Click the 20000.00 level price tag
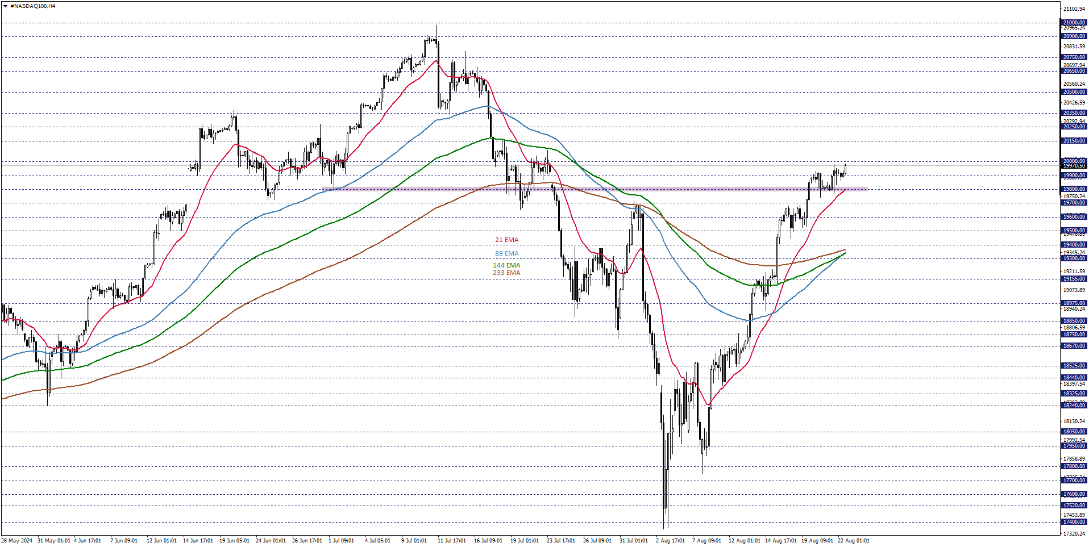This screenshot has width=1089, height=547. 1074,161
